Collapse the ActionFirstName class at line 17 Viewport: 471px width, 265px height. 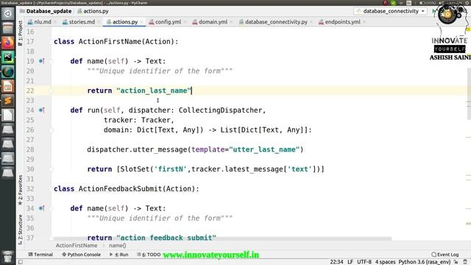click(52, 42)
